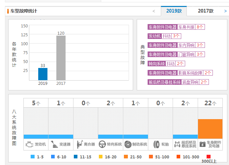Select the blue 2019 bar in chart

click(43, 74)
